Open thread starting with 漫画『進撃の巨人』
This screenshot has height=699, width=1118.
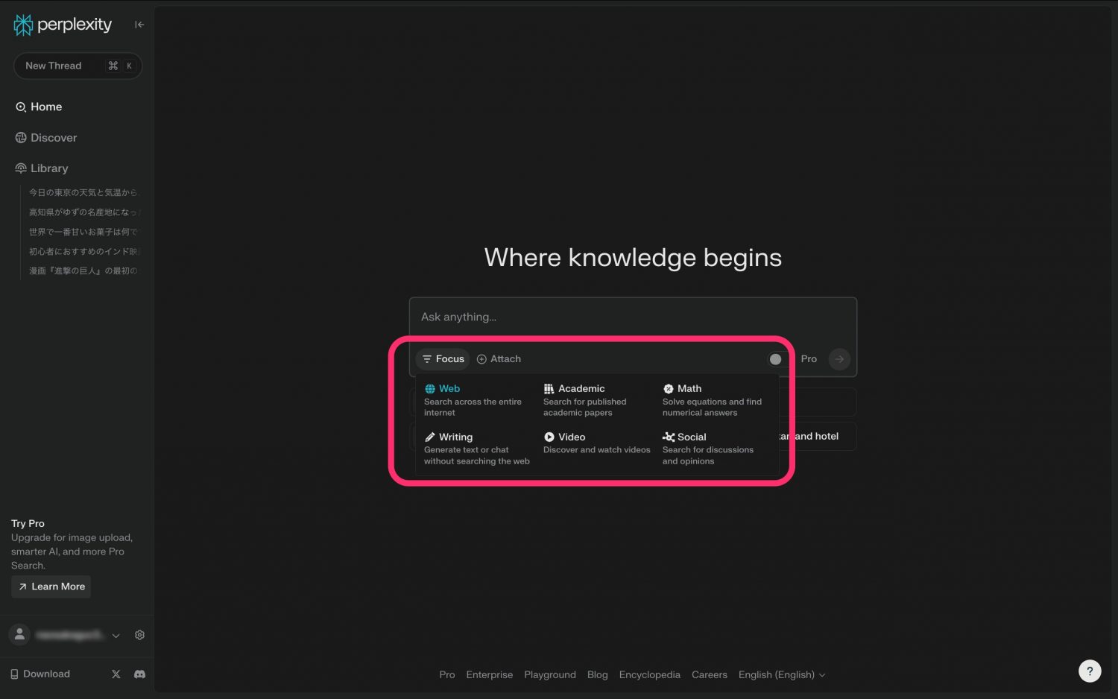pos(83,271)
